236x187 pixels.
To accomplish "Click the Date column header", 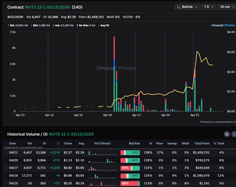I will point(12,143).
